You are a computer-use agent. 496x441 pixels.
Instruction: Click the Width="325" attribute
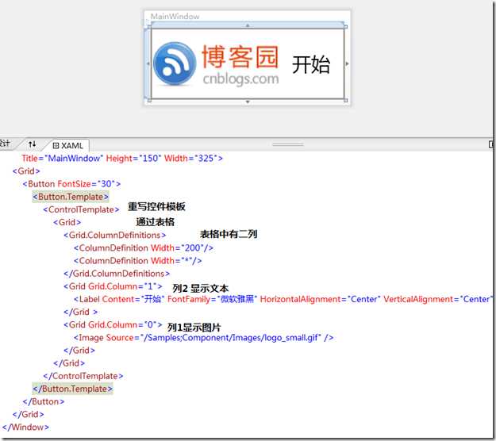coord(190,158)
